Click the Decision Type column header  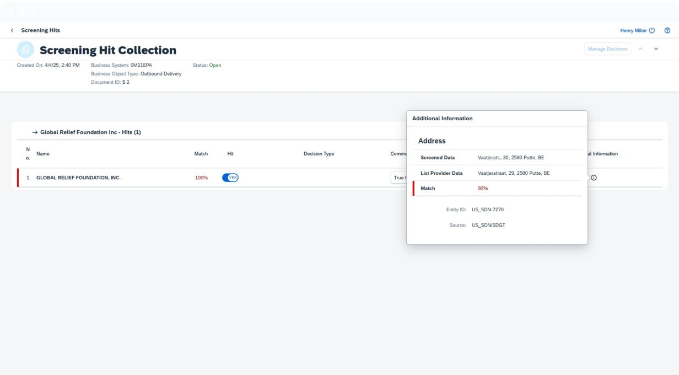(319, 154)
